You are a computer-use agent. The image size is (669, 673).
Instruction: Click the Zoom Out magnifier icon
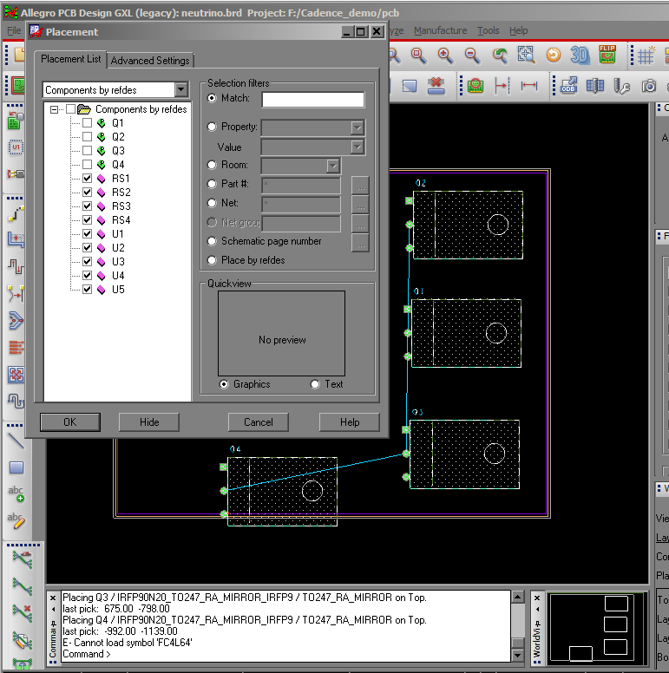click(472, 56)
